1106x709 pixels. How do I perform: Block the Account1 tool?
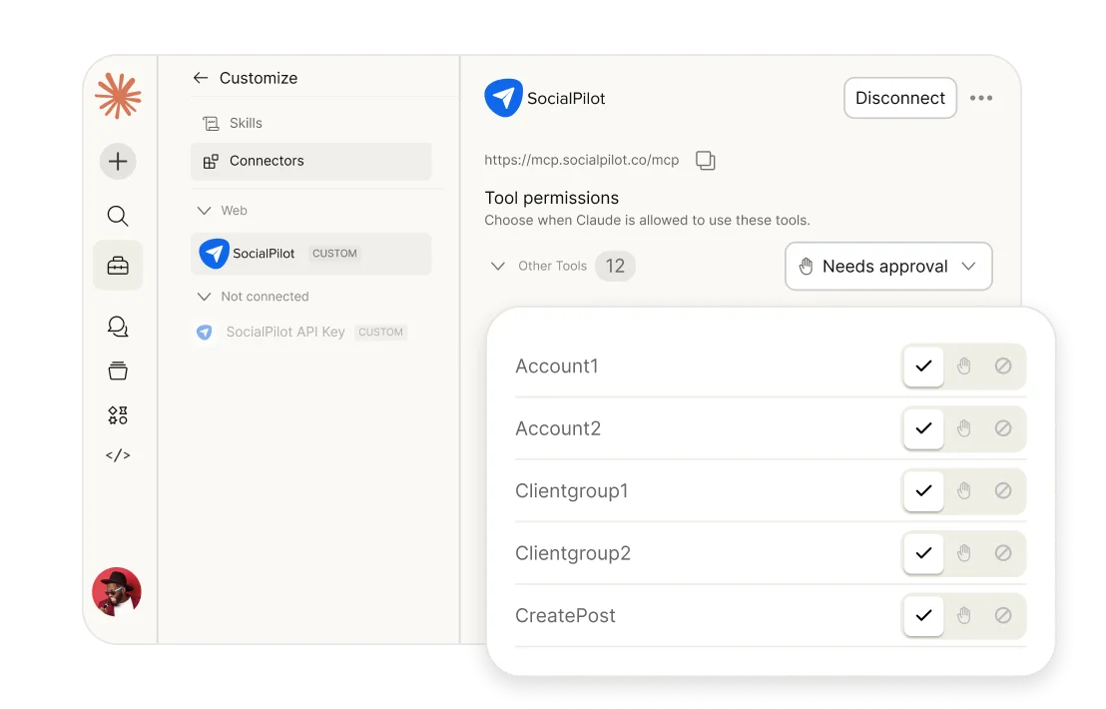pos(1003,366)
